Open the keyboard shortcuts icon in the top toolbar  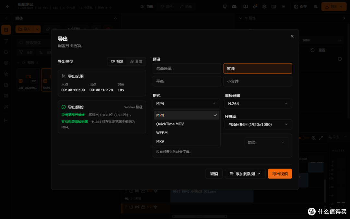(x=274, y=6)
